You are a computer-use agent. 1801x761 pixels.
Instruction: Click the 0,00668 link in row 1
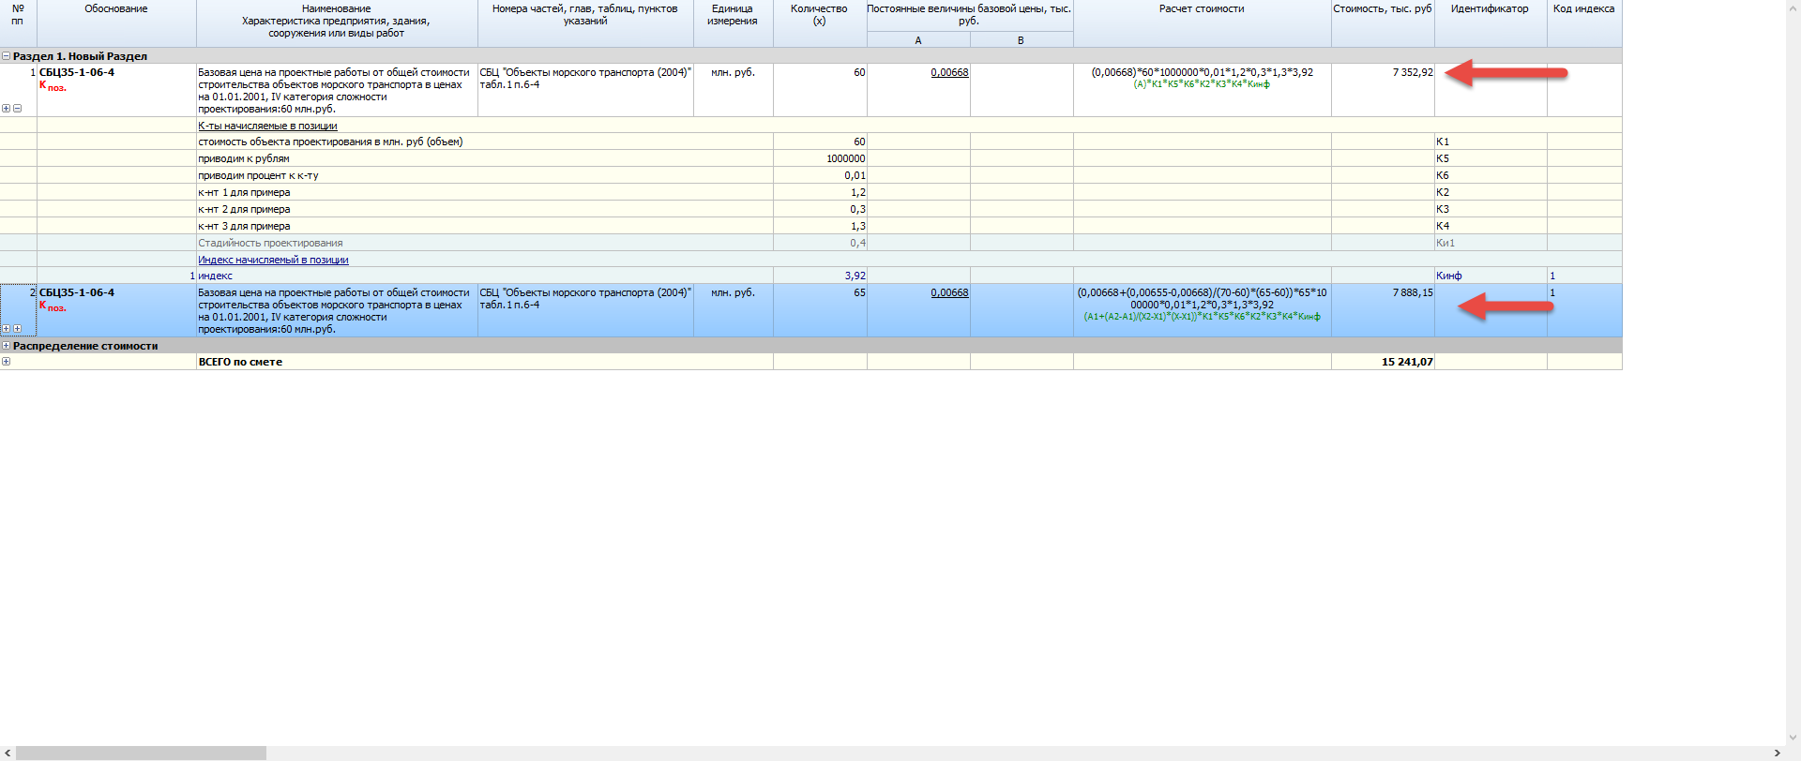point(949,72)
